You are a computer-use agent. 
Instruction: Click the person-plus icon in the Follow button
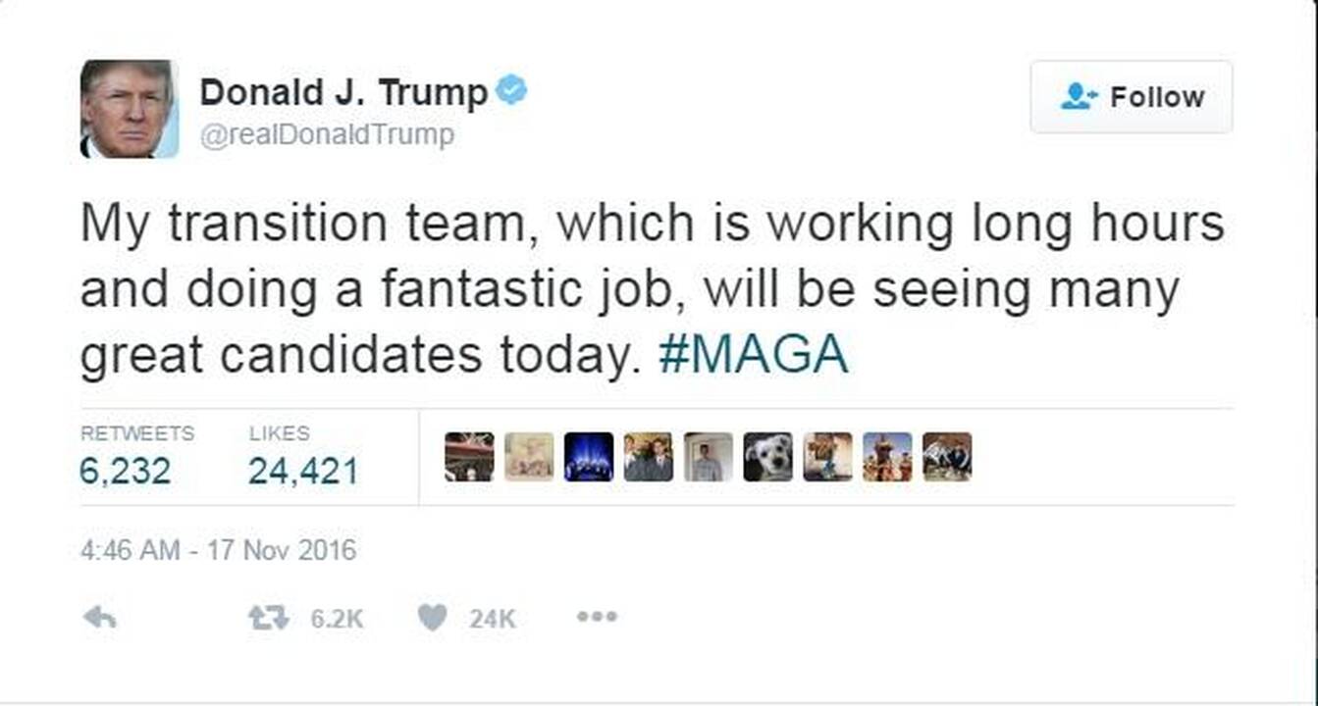click(1079, 96)
